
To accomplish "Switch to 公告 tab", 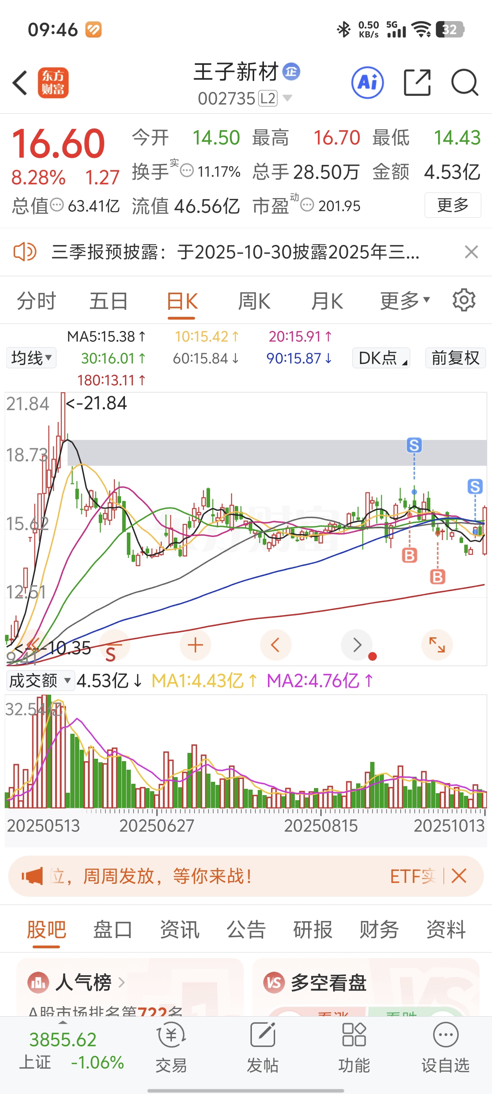I will click(x=246, y=930).
